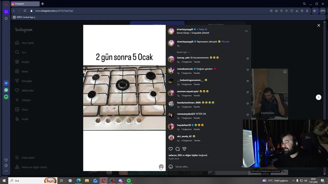
Task: Open Bildirimler in Instagram sidebar
Action: click(24, 90)
